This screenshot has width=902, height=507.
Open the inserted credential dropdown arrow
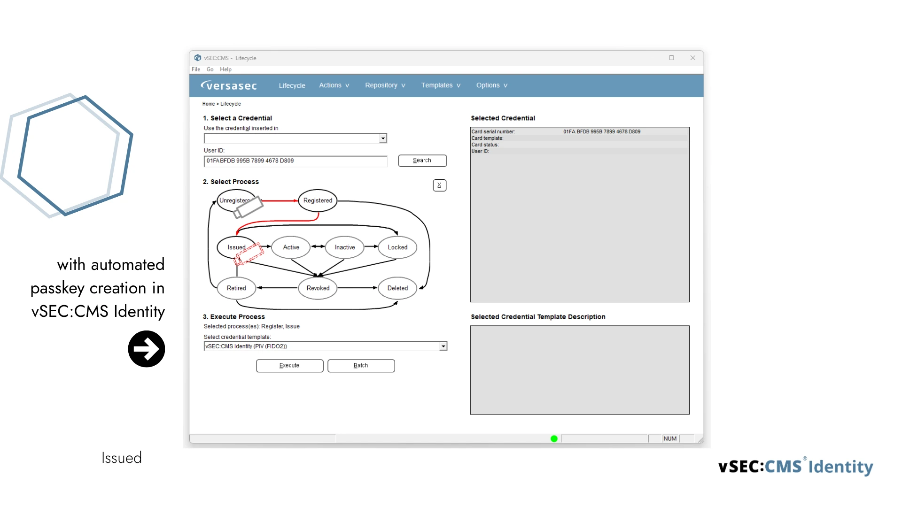[x=383, y=138]
